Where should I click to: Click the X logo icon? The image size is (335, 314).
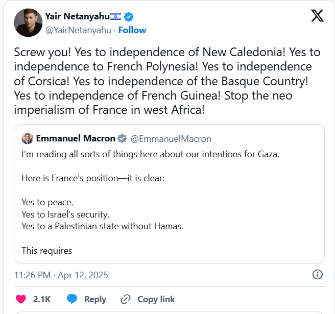tap(317, 16)
